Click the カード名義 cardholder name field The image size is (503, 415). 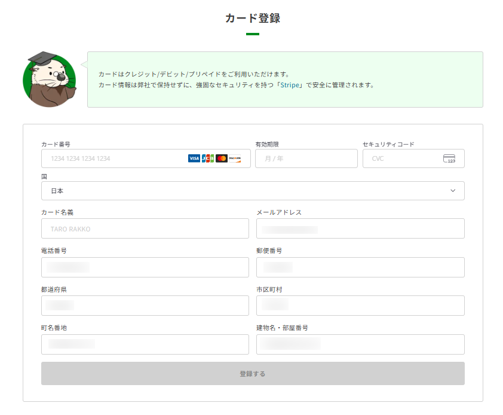(145, 228)
